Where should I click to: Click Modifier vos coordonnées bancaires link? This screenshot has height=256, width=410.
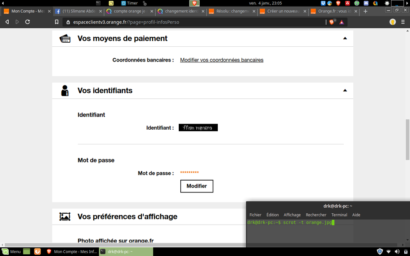(x=221, y=60)
